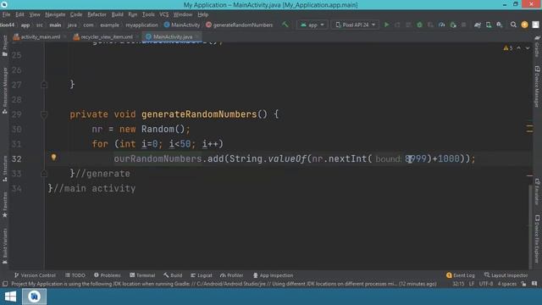Click the UTF-8 encoding status entry
Viewport: 542px width, 305px height.
(x=486, y=284)
